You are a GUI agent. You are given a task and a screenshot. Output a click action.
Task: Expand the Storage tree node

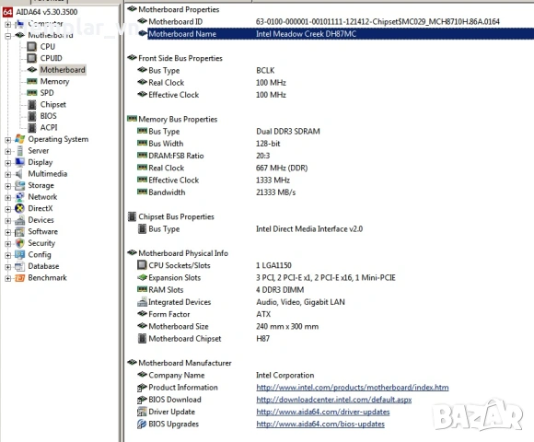pos(8,186)
